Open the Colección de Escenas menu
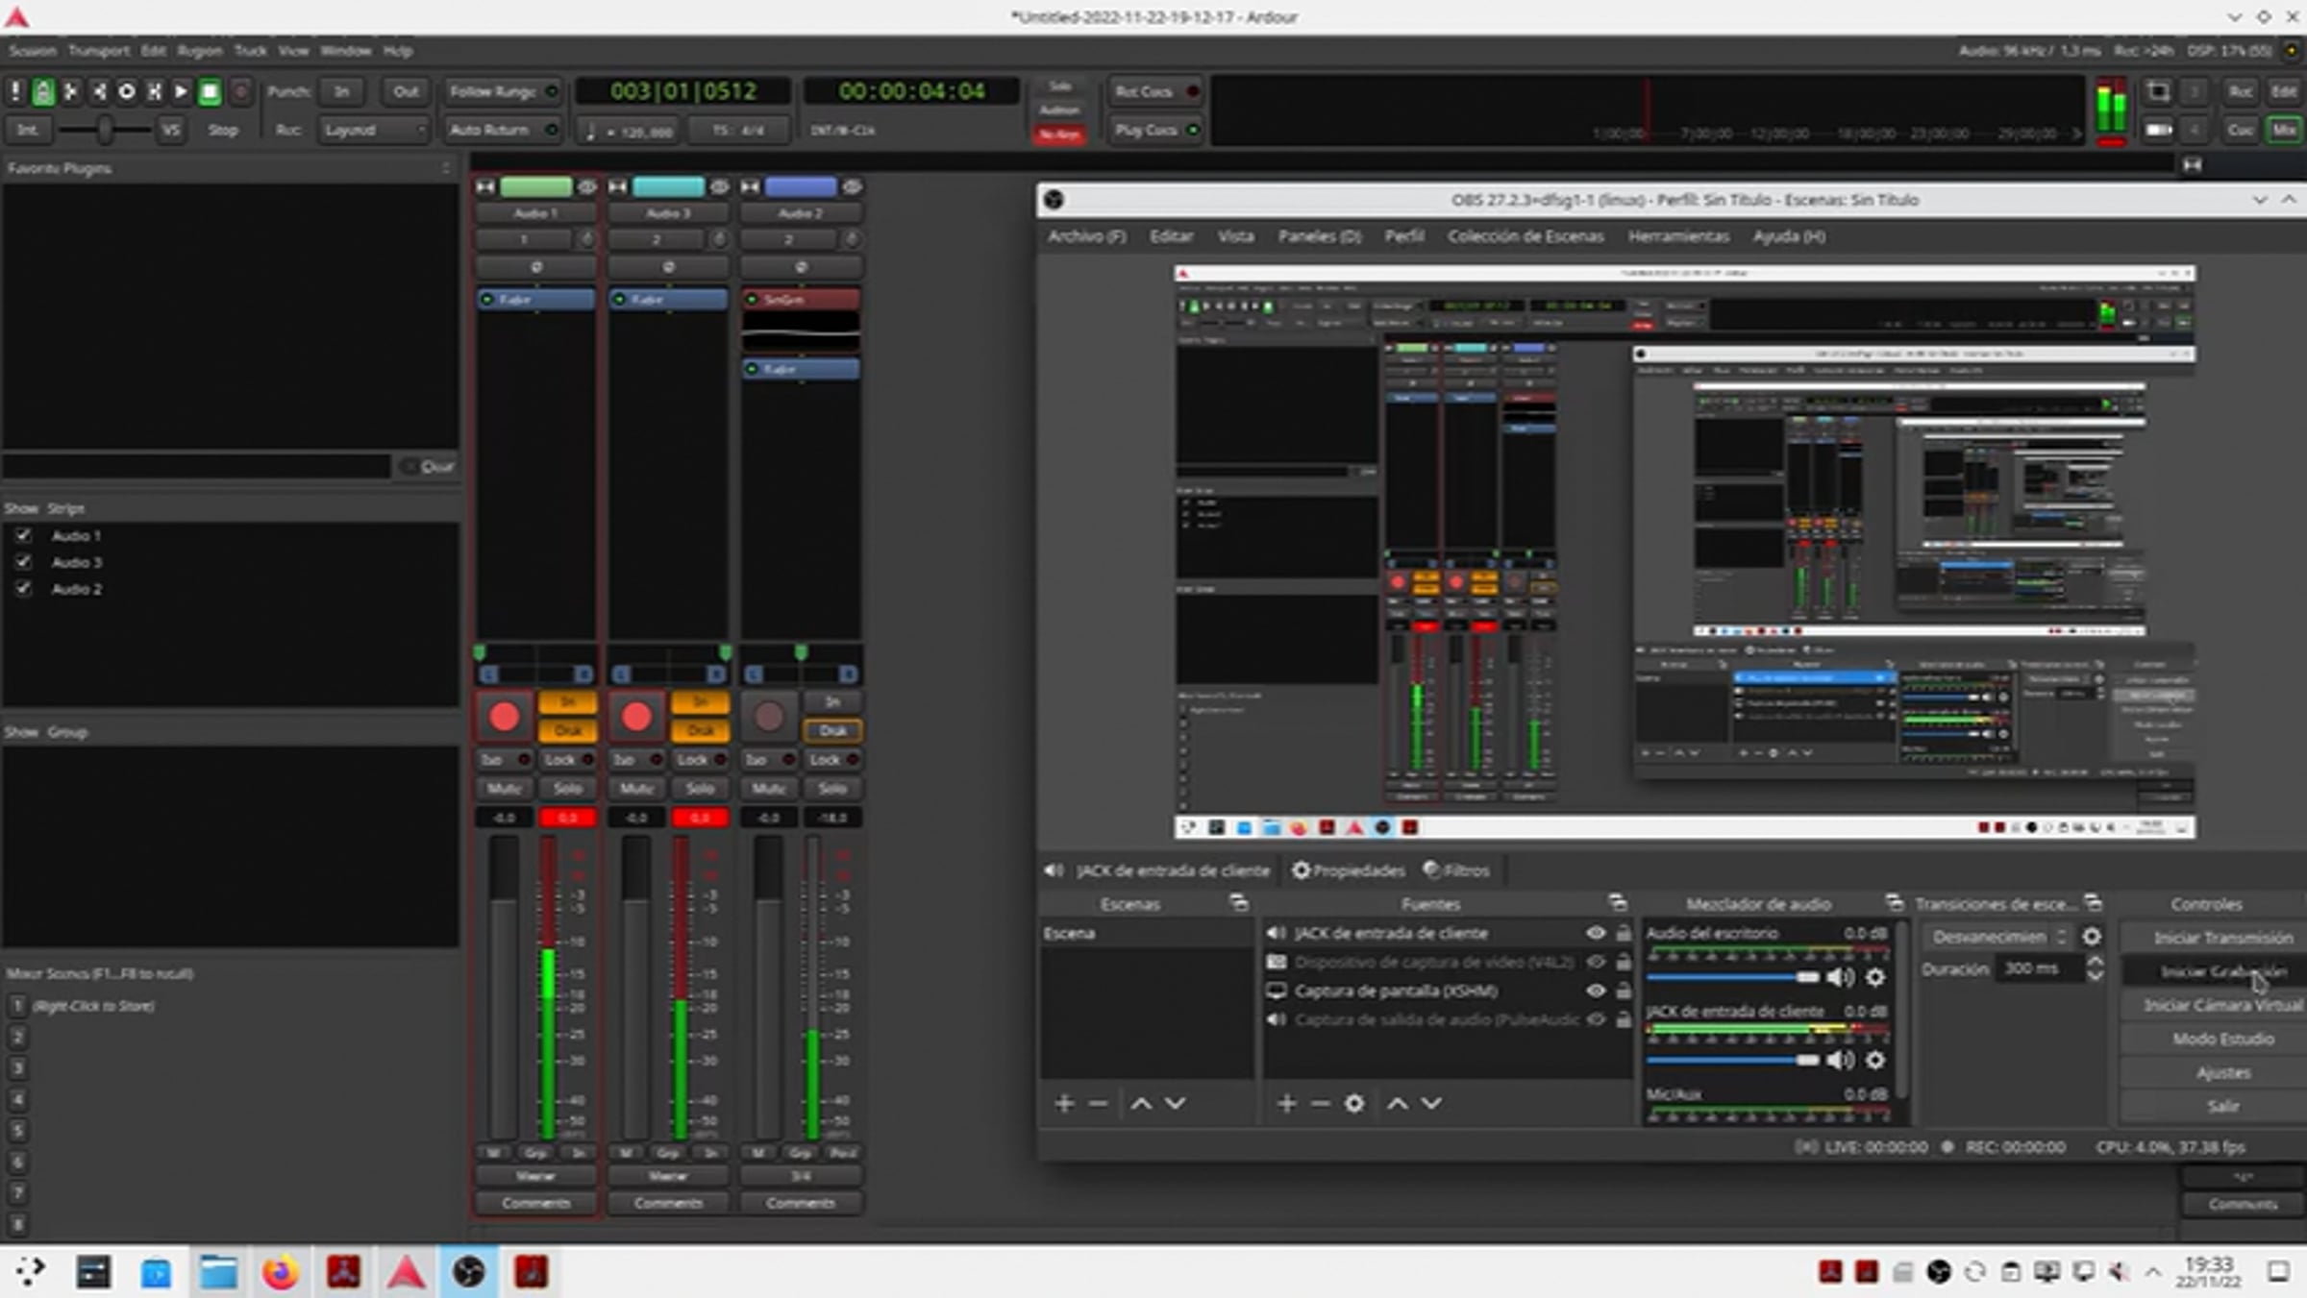Image resolution: width=2307 pixels, height=1298 pixels. (x=1526, y=236)
